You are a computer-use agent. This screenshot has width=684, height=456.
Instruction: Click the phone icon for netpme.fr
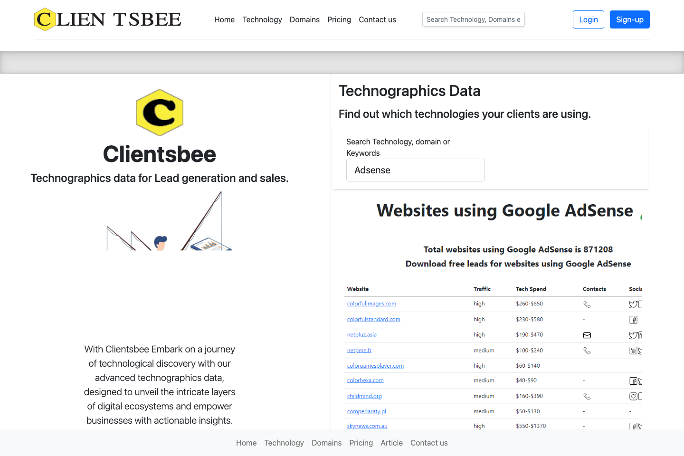(587, 351)
